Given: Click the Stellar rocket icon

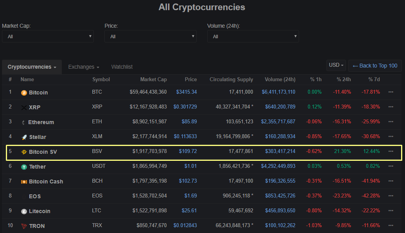Looking at the screenshot, I should coord(24,137).
